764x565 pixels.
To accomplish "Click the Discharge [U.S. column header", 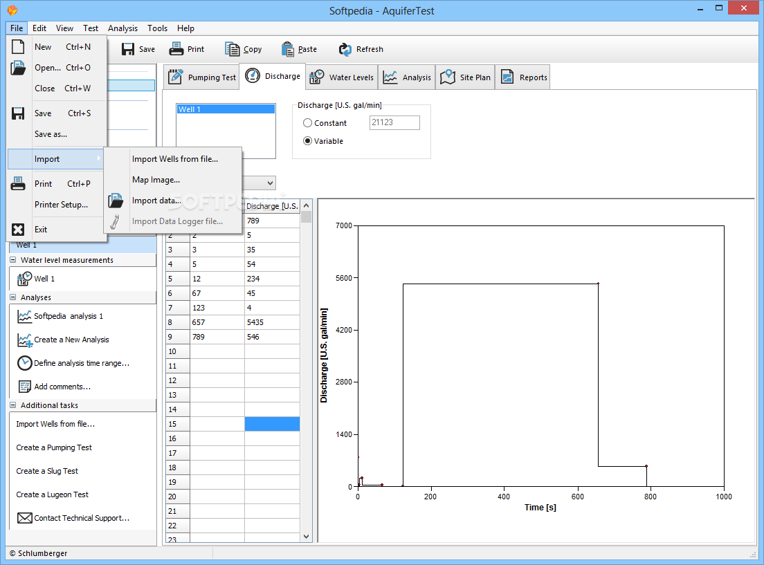I will pyautogui.click(x=272, y=206).
